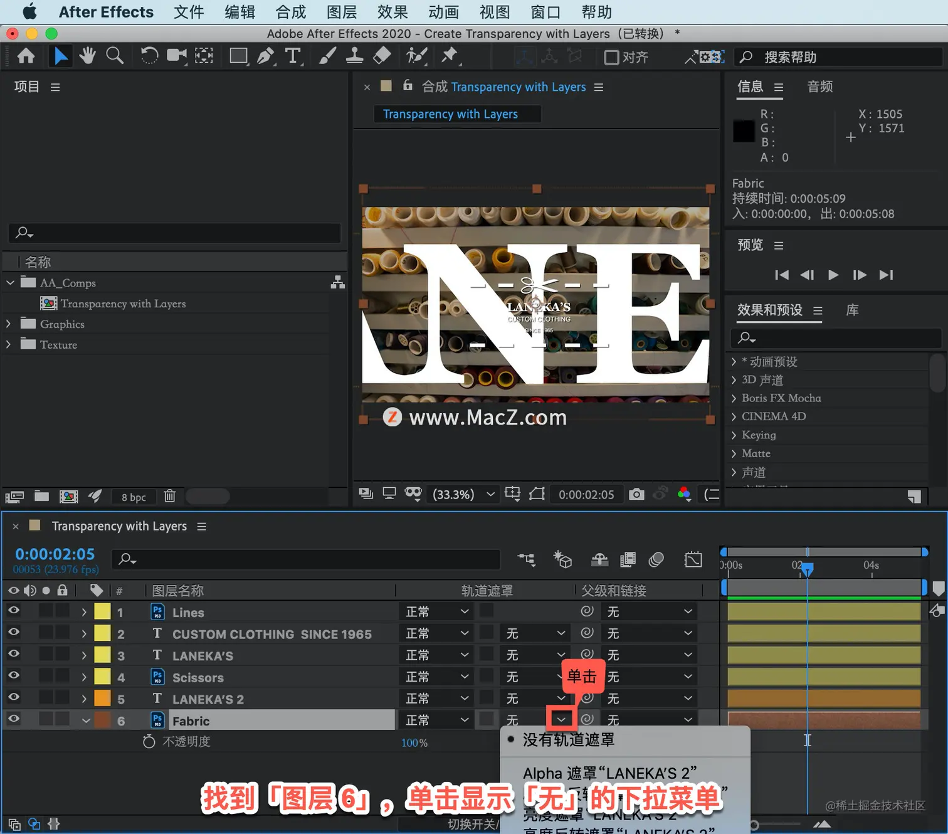Click the Lines layer yellow label swatch

[x=102, y=611]
